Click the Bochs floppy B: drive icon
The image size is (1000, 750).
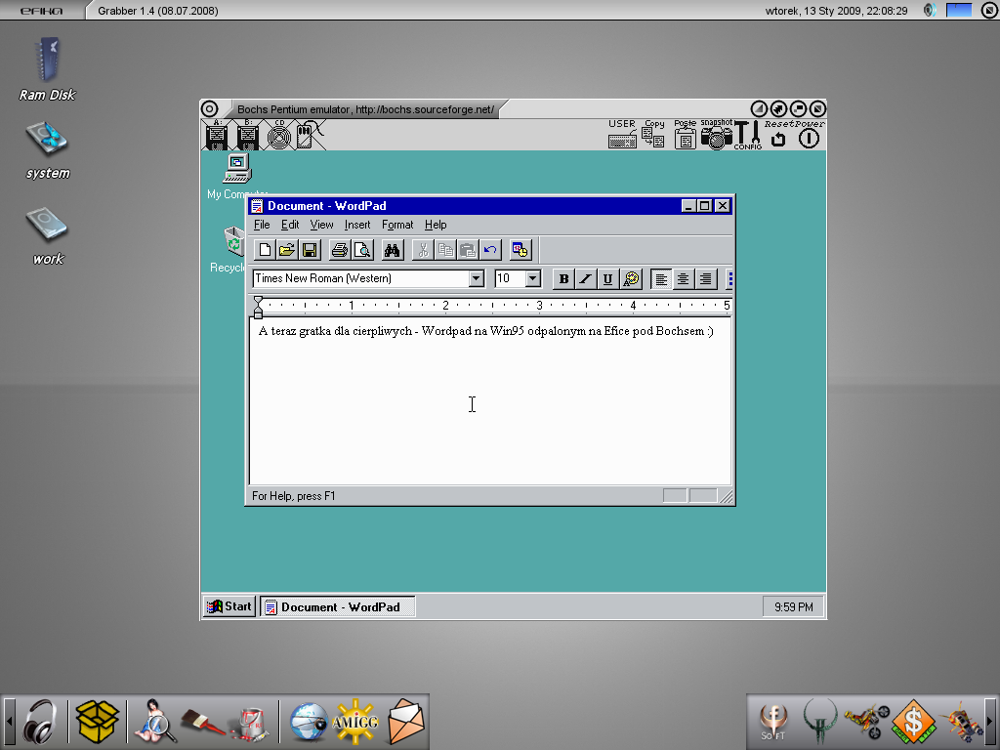point(247,135)
